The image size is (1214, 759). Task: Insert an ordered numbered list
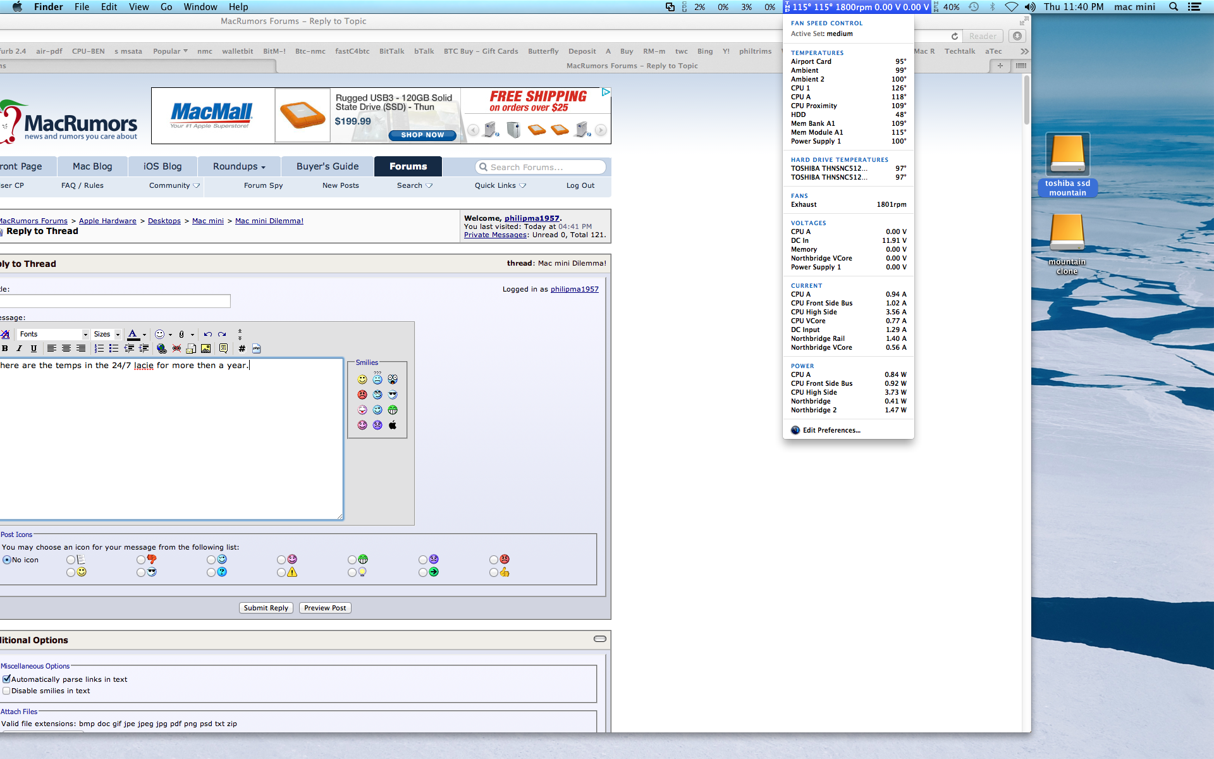(x=99, y=349)
